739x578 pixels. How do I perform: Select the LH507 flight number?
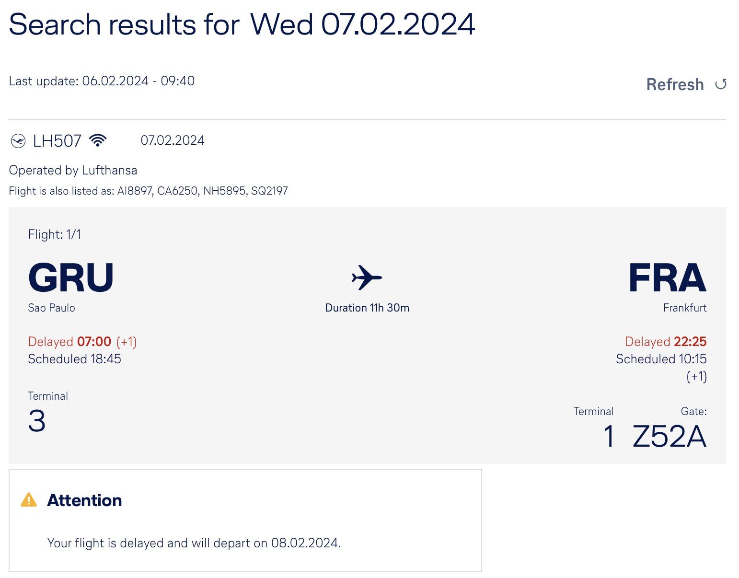point(57,141)
